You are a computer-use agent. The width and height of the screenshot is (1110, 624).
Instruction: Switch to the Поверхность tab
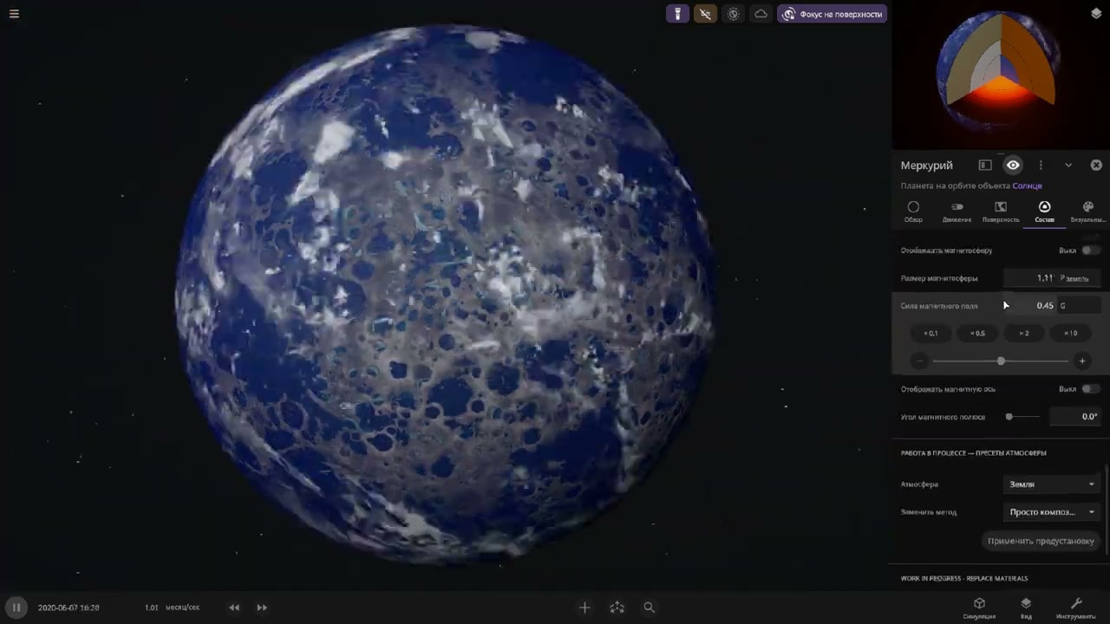pos(1001,211)
